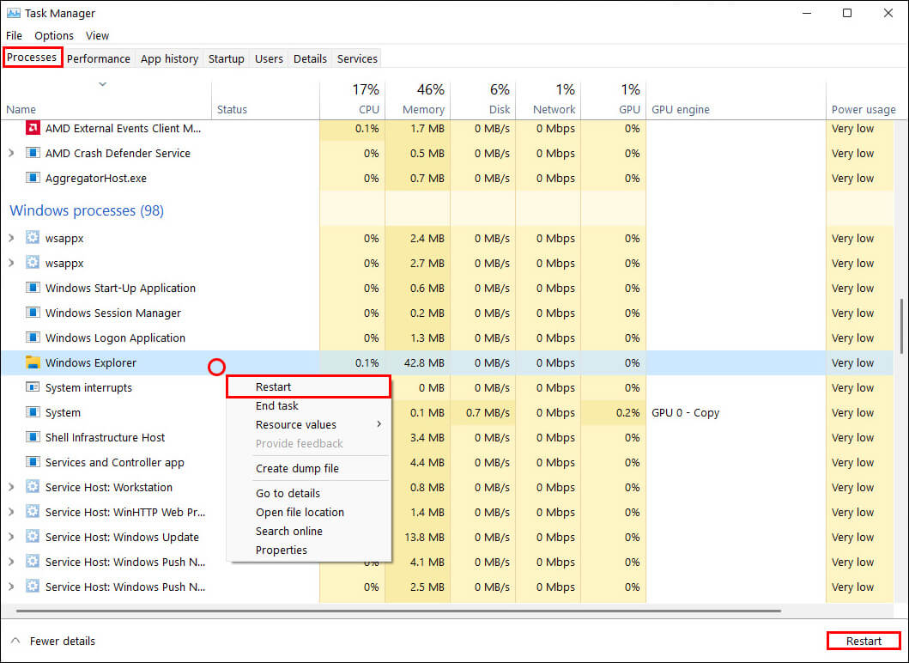Click the horizontal scrollbar at the bottom
This screenshot has height=663, width=909.
click(398, 611)
